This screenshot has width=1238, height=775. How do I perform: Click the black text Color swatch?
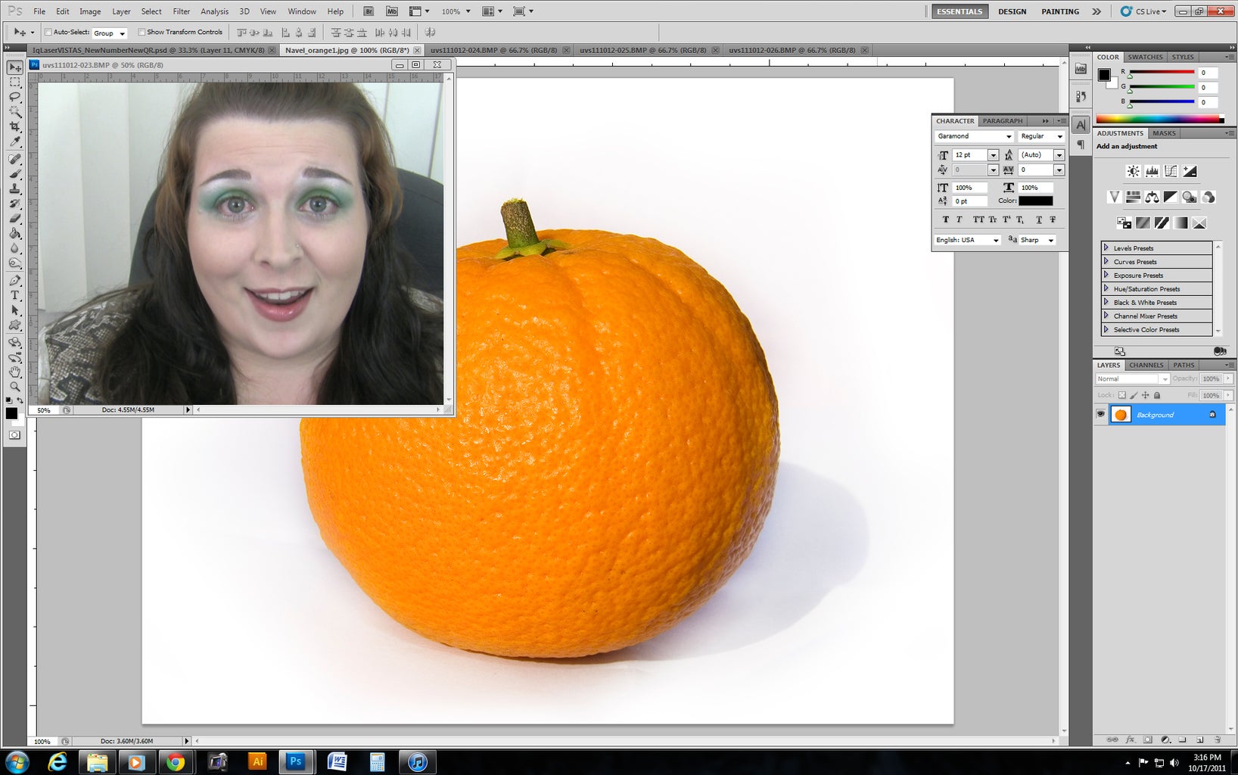(1034, 201)
